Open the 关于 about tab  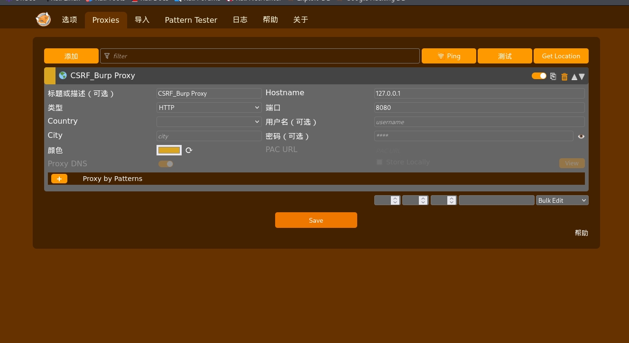301,20
